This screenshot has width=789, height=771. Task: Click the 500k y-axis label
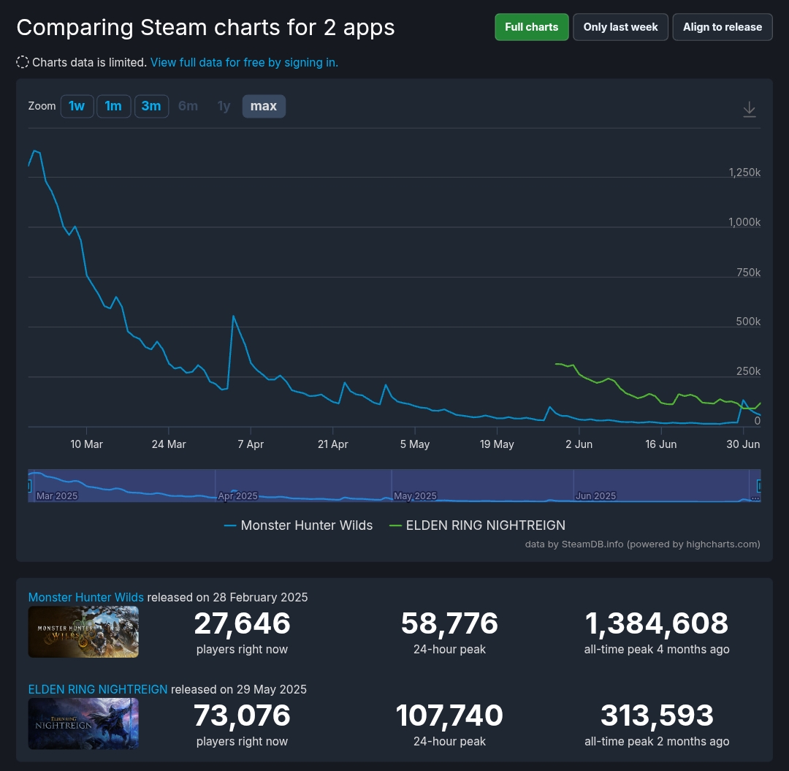(748, 322)
